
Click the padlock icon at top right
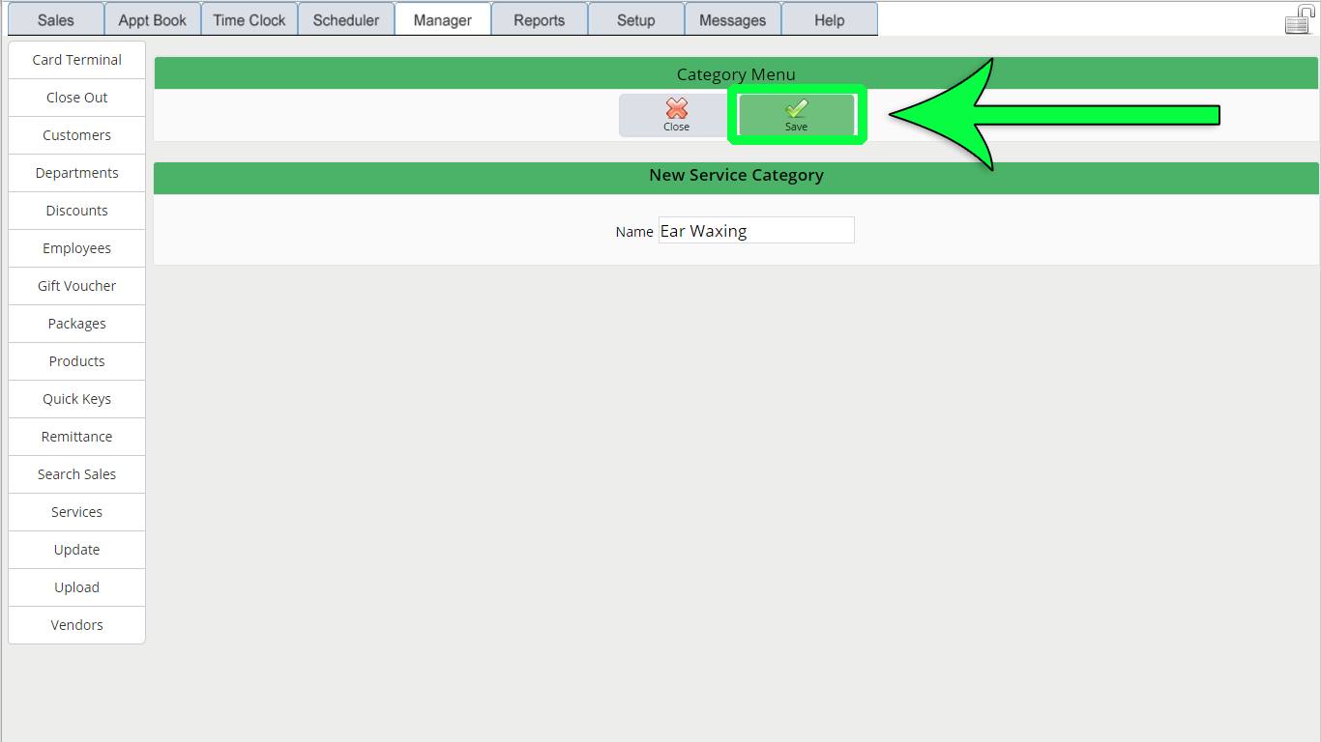pos(1300,19)
